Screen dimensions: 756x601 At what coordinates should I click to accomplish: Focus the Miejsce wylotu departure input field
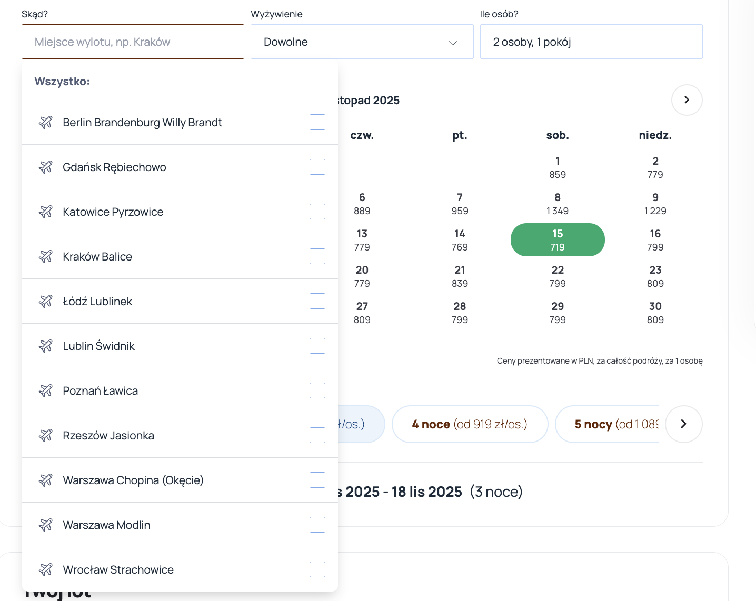coord(133,42)
